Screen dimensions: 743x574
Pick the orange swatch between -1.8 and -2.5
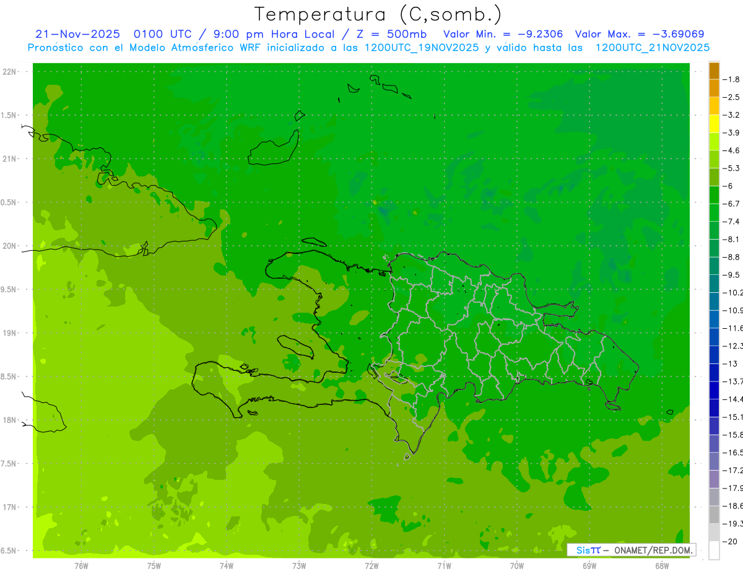(714, 88)
